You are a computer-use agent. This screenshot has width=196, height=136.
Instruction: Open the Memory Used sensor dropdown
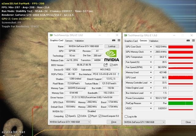pos(151,72)
